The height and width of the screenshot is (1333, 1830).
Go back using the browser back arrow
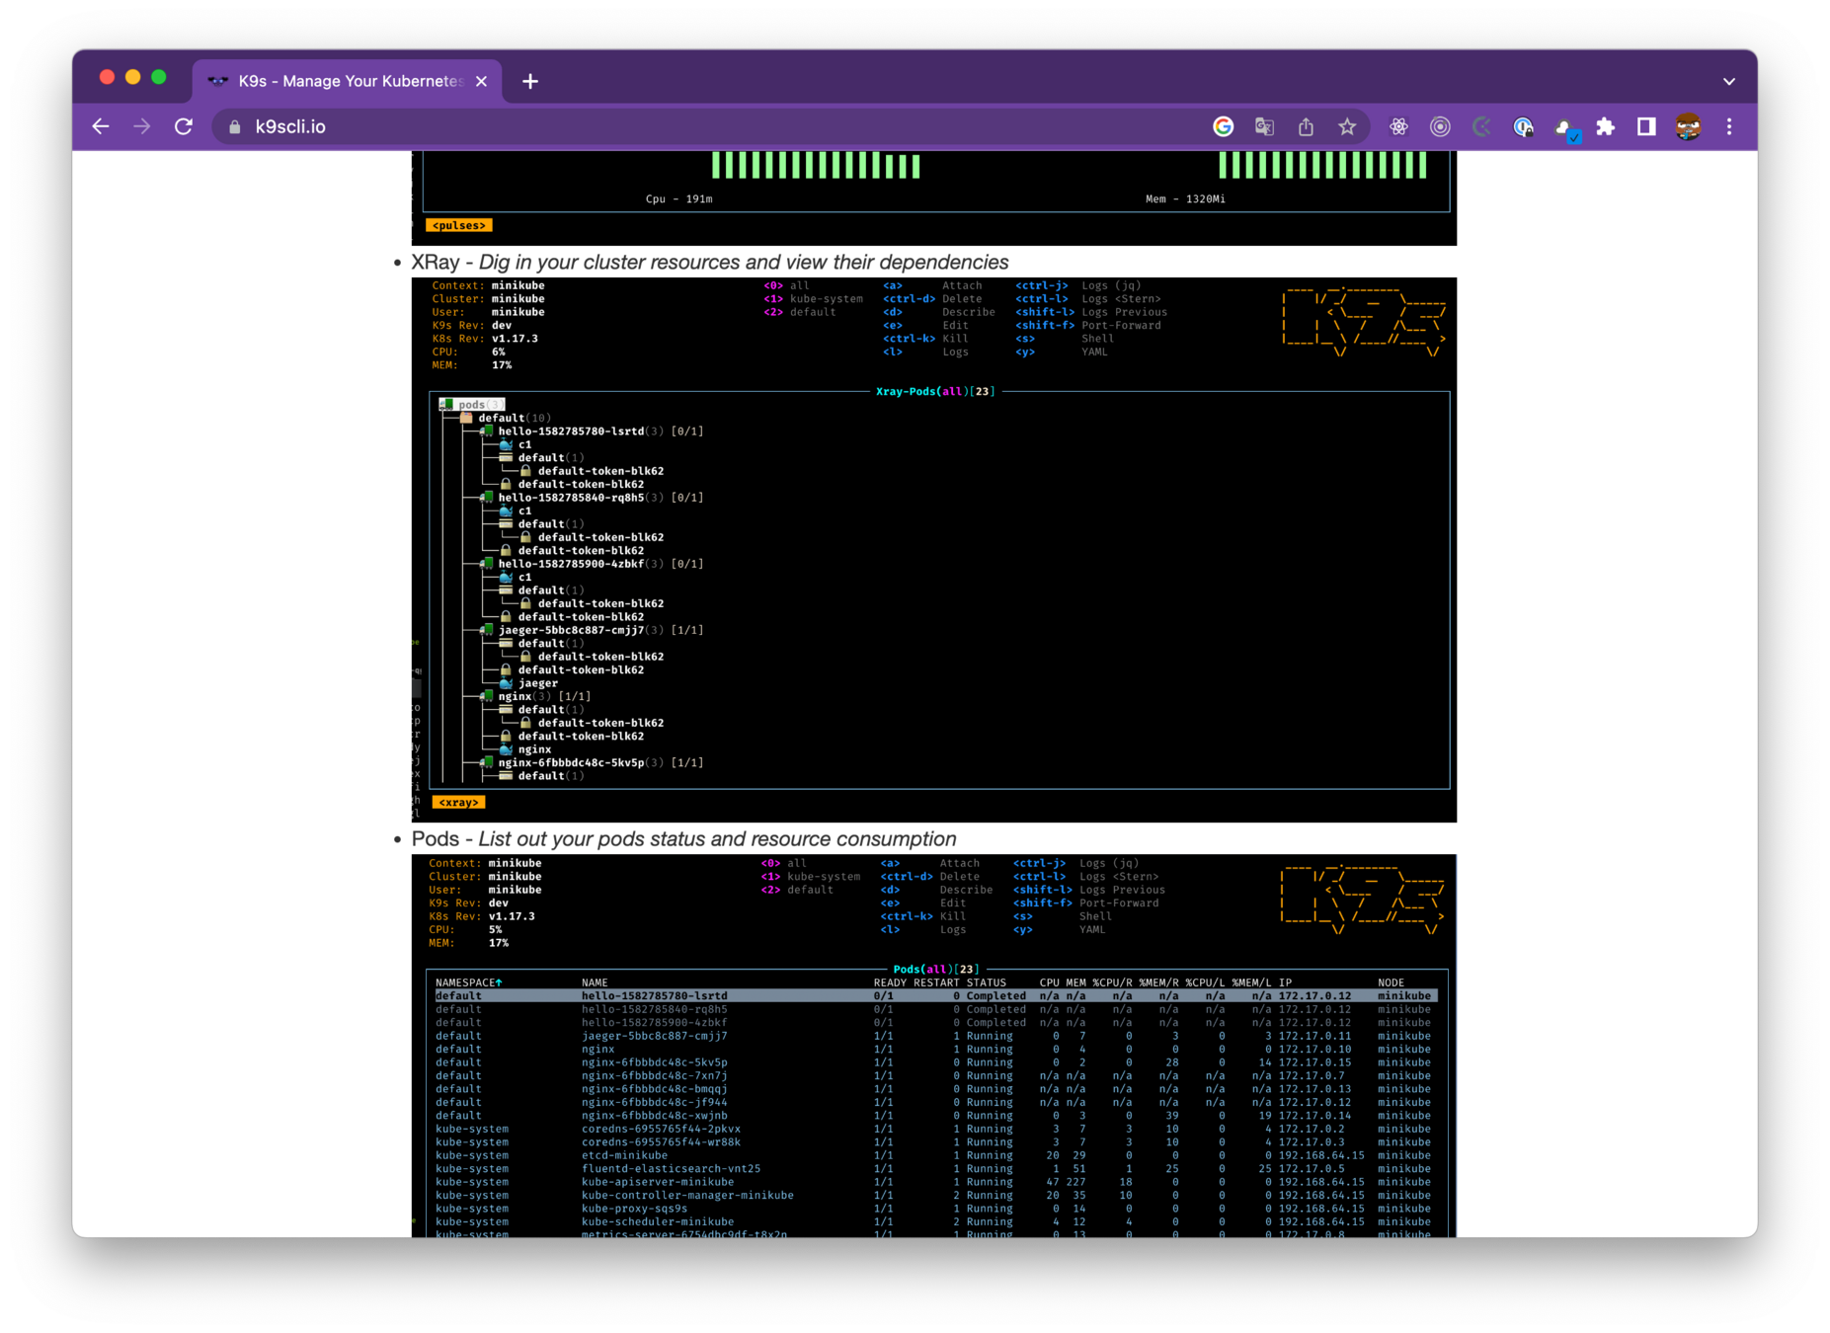pos(101,126)
